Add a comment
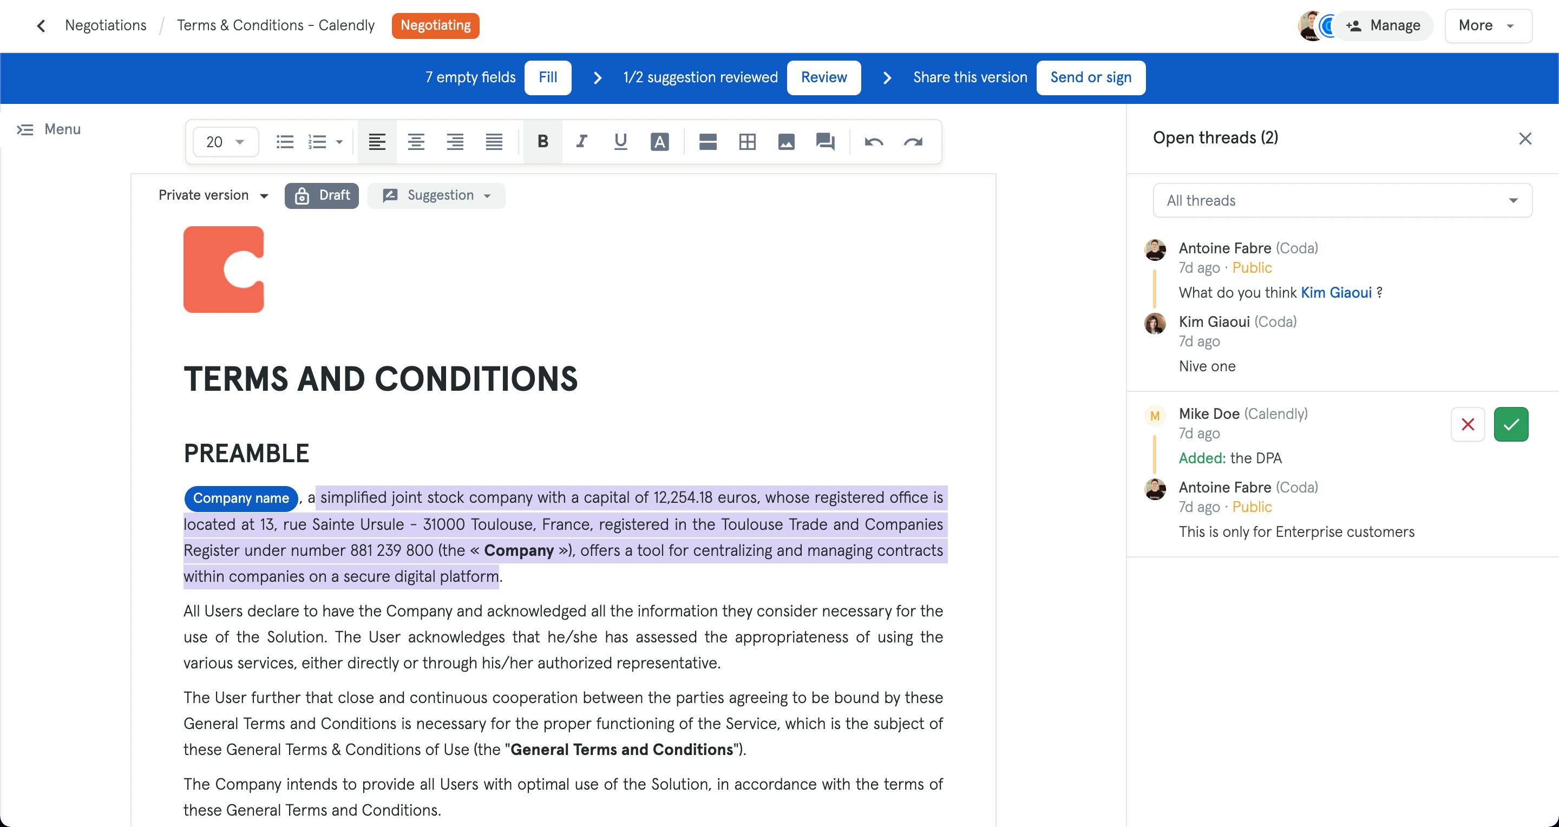1559x827 pixels. (824, 142)
